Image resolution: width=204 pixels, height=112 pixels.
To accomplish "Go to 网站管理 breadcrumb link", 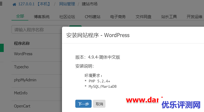I will [x=66, y=4].
